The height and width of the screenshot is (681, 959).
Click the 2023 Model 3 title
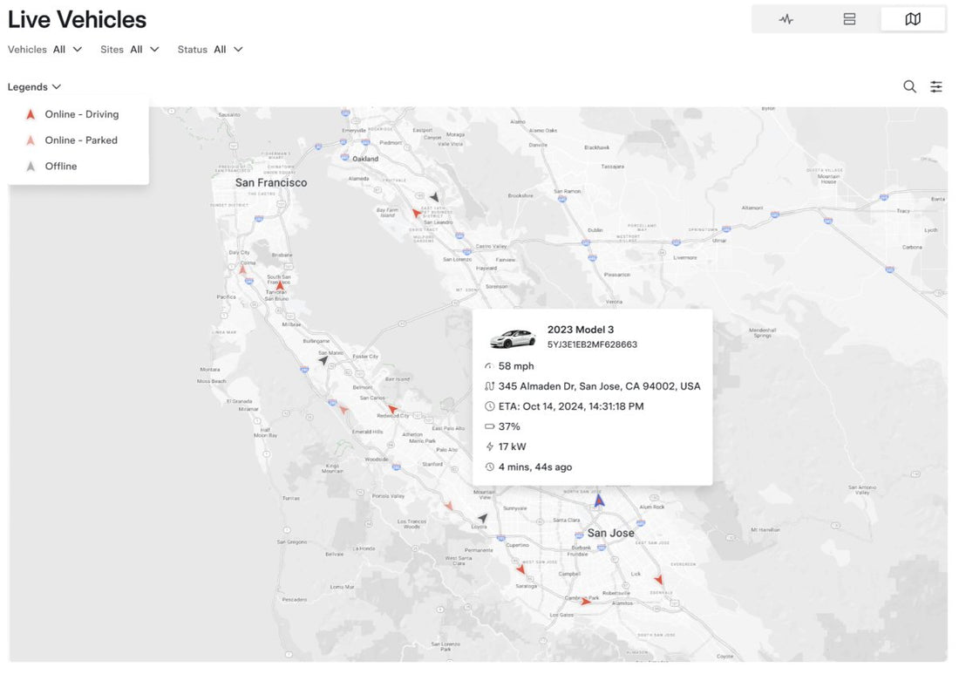coord(580,330)
